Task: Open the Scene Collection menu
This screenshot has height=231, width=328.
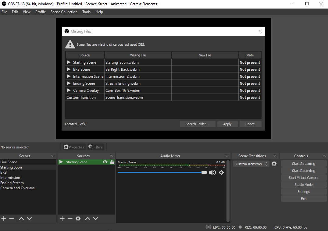Action: click(64, 12)
